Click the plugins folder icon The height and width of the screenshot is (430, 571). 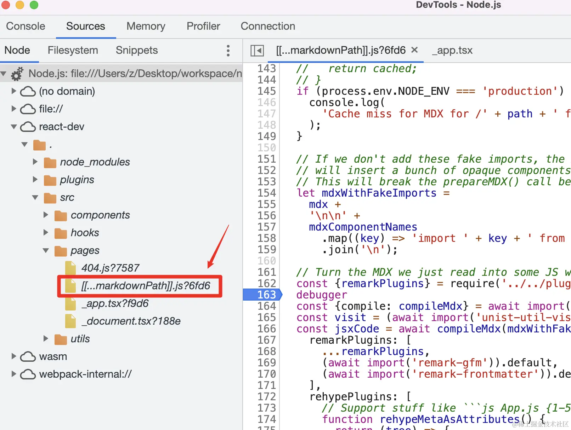(x=50, y=180)
